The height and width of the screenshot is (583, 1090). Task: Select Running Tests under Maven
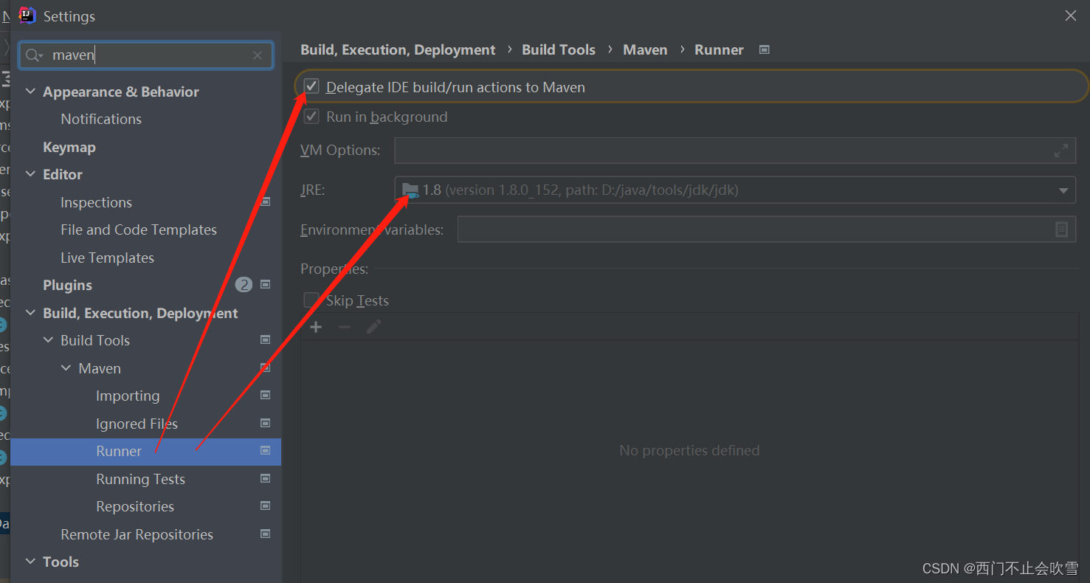140,479
